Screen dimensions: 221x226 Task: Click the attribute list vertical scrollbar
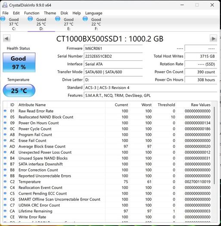pyautogui.click(x=214, y=146)
